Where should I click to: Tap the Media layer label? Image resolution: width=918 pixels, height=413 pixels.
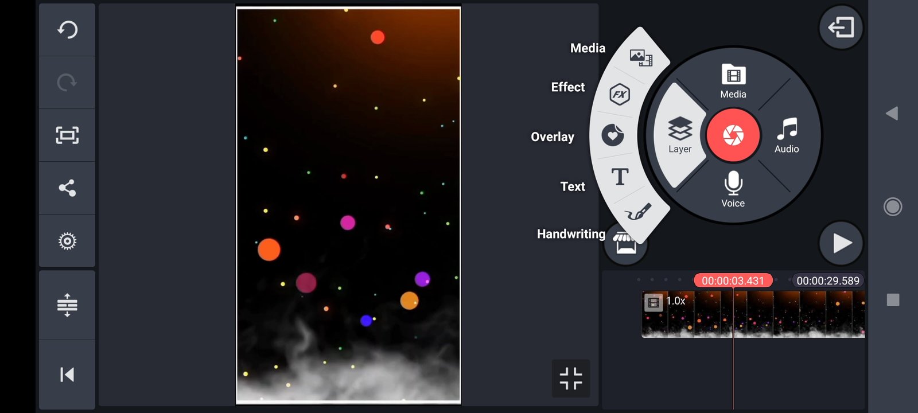588,48
